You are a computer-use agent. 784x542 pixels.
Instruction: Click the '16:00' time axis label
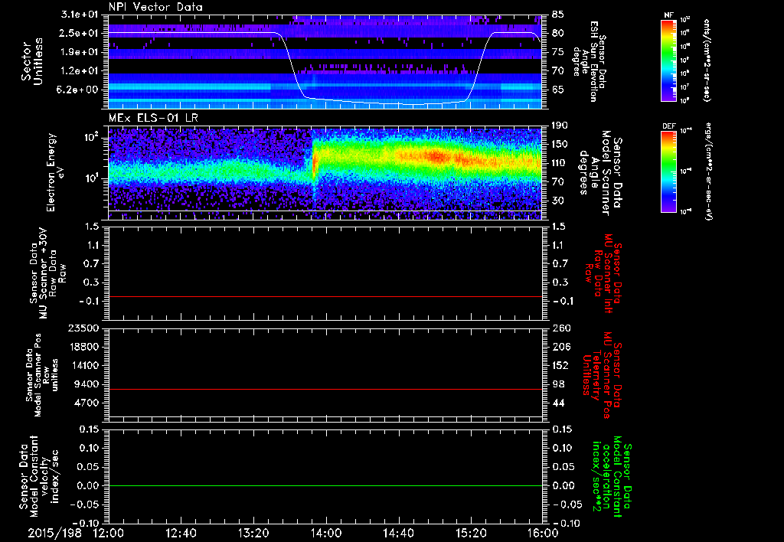[x=542, y=533]
